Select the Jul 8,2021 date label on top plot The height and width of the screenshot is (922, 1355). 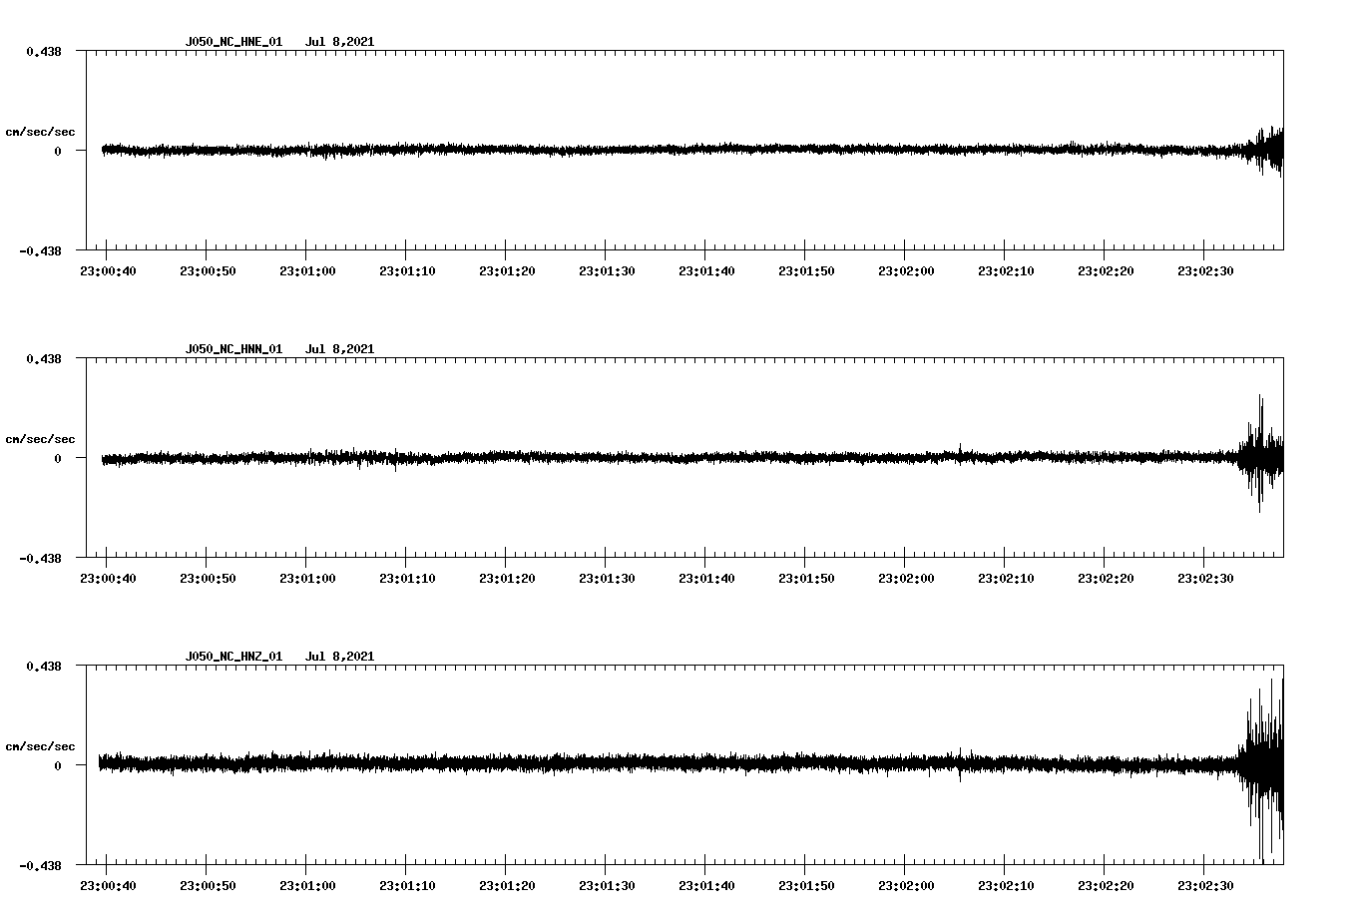pos(340,42)
